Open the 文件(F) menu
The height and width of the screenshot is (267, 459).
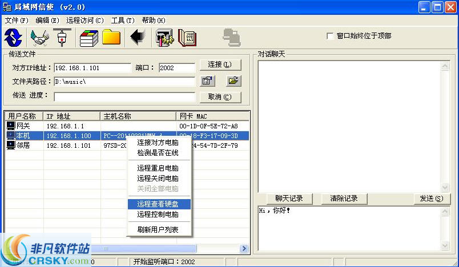[17, 20]
